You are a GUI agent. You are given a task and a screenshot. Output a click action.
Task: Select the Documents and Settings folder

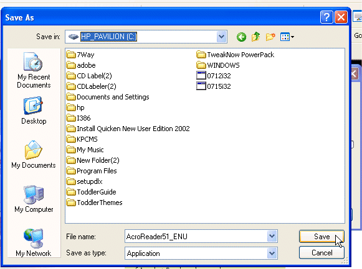(x=108, y=97)
